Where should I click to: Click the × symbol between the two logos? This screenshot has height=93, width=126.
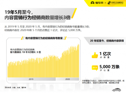click(x=105, y=3)
